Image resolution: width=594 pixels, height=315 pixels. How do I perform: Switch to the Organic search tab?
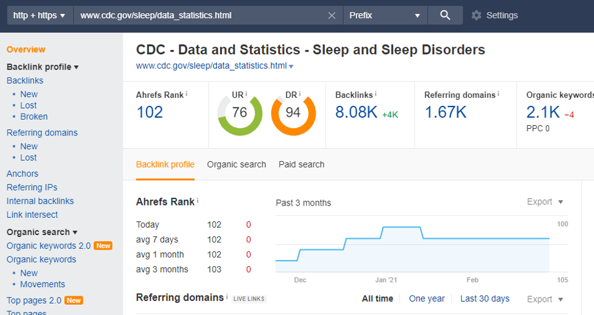(236, 164)
